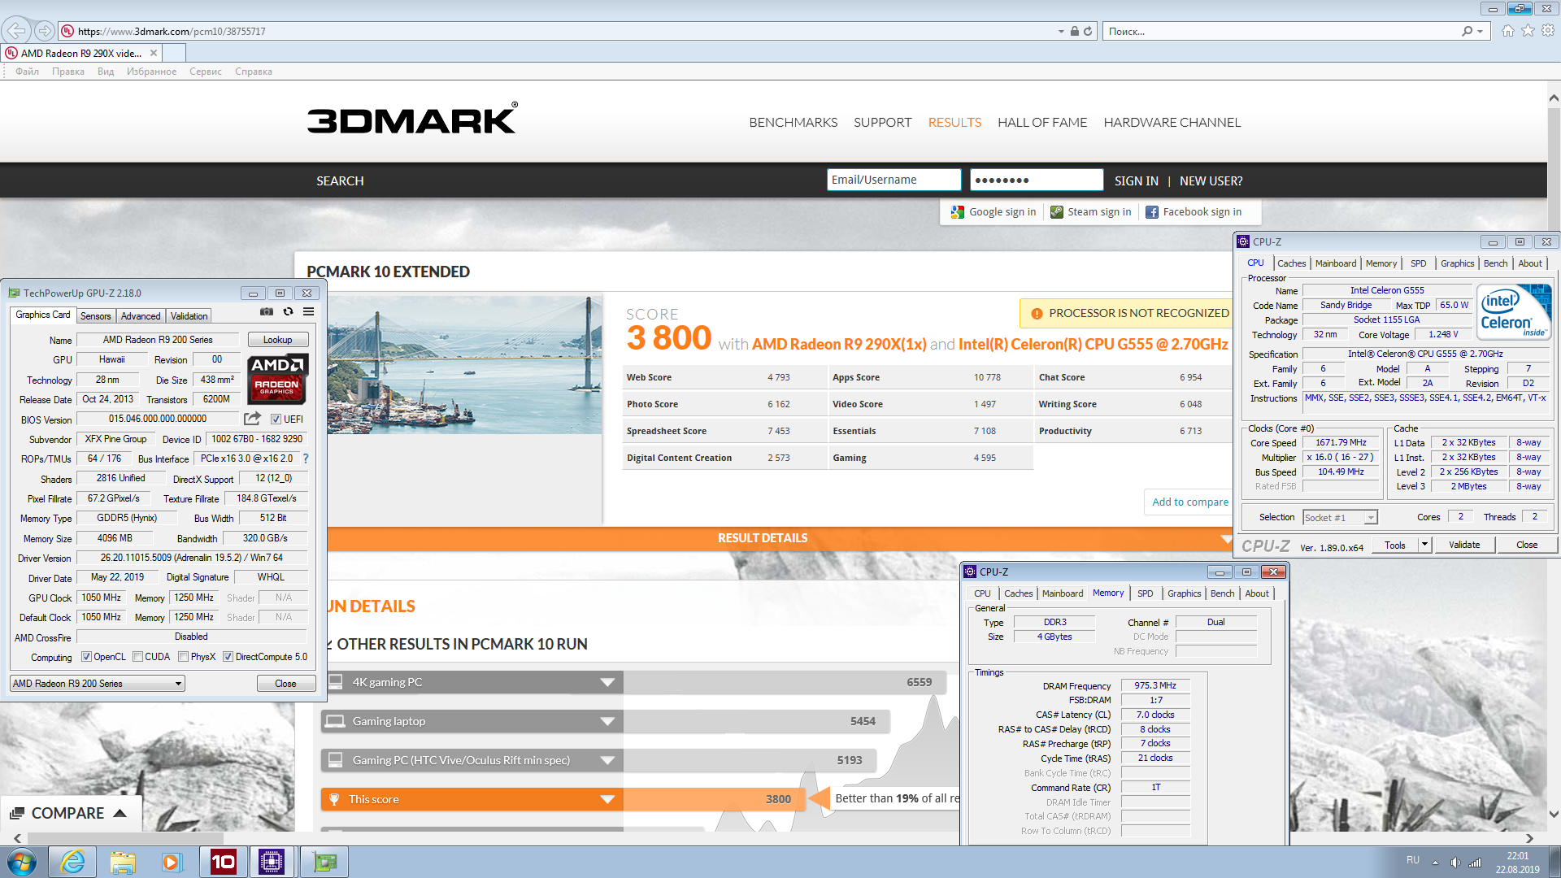
Task: Click GPU-Z refresh icon
Action: [288, 311]
